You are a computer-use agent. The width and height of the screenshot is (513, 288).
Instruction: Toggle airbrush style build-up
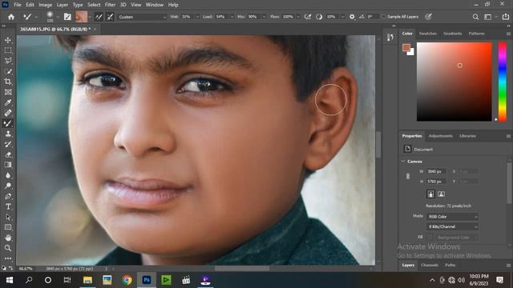[x=308, y=17]
